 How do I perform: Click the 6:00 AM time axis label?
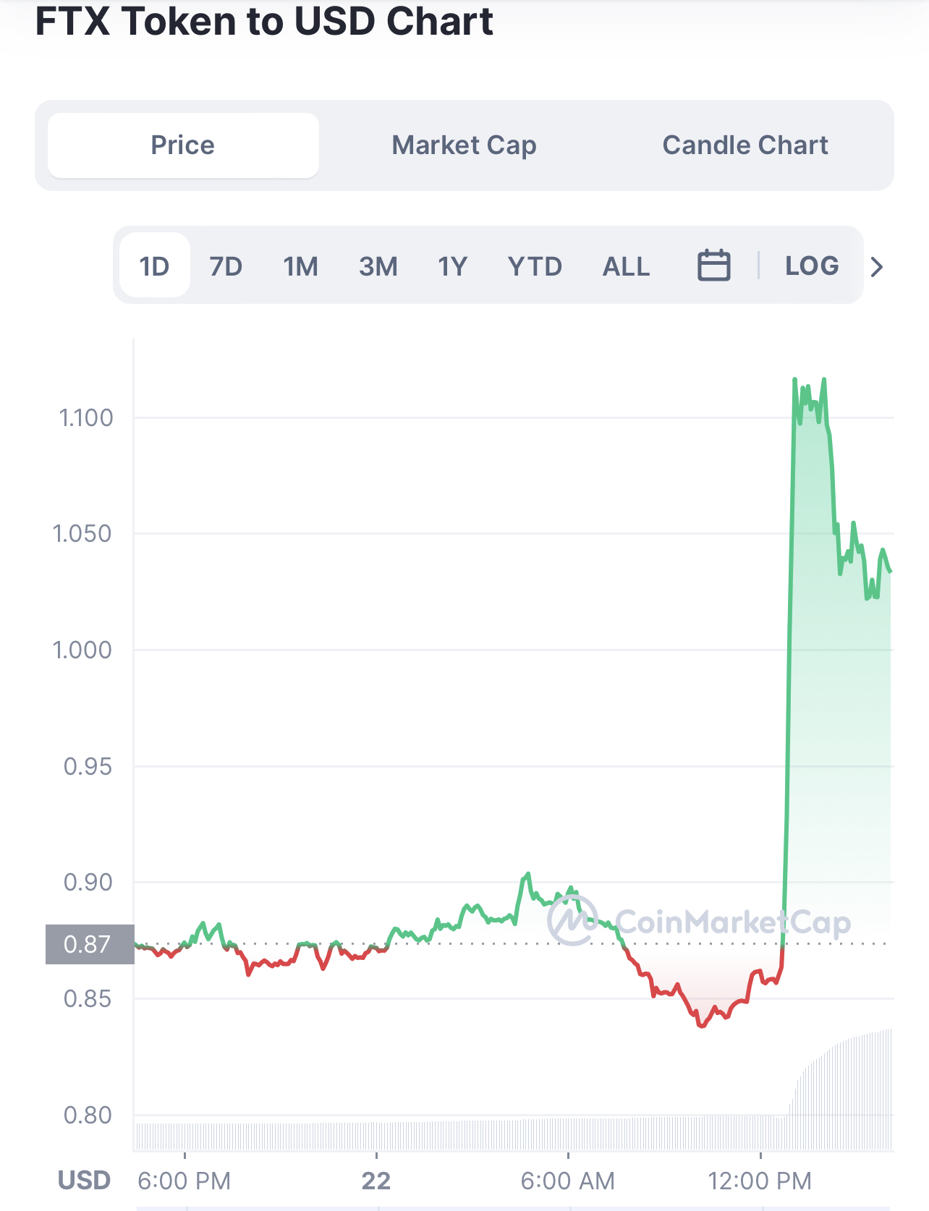[x=567, y=1181]
